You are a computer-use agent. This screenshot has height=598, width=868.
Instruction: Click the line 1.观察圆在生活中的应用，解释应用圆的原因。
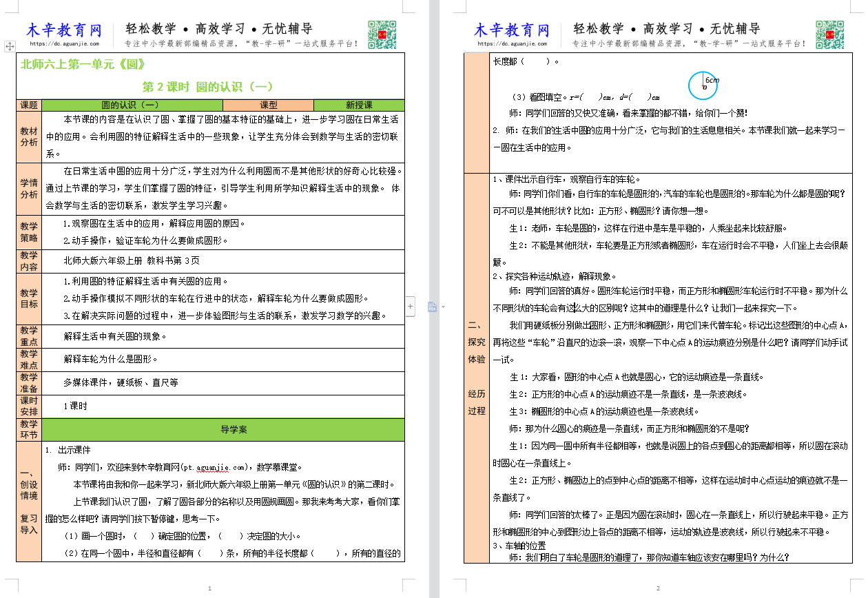tap(154, 224)
